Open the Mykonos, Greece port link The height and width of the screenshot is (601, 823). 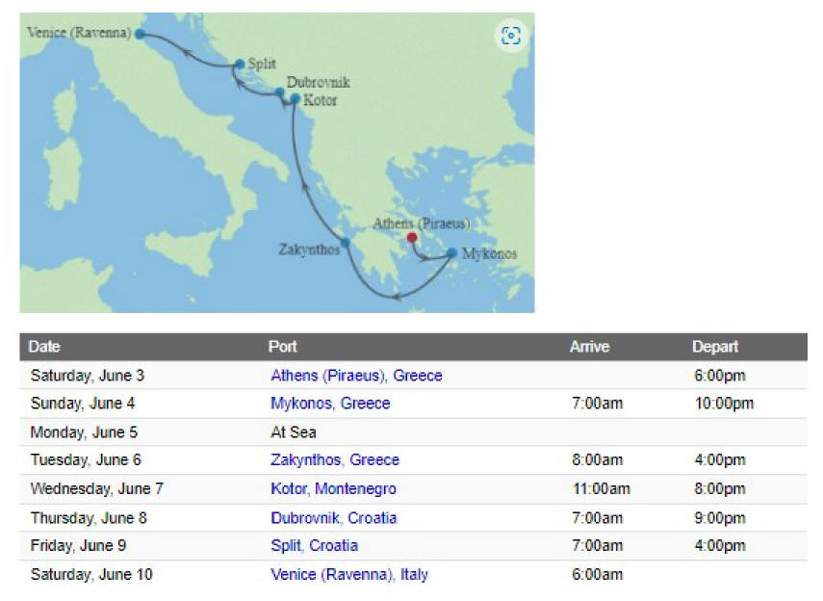tap(330, 404)
